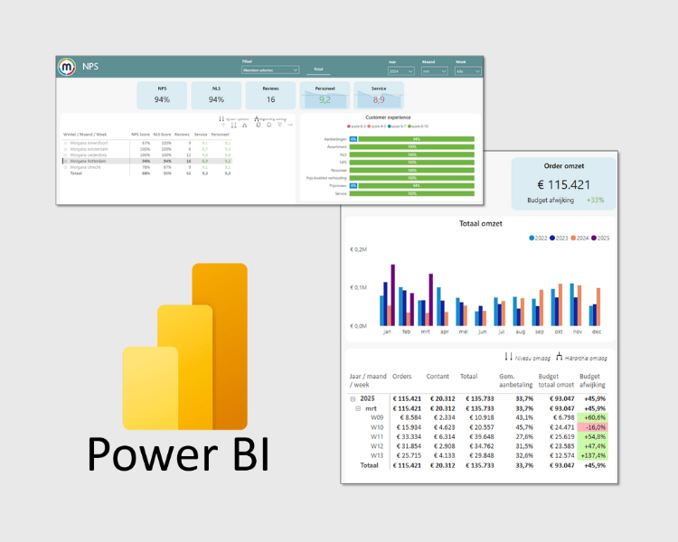Click the orange 2024 bar for dec

tap(598, 307)
